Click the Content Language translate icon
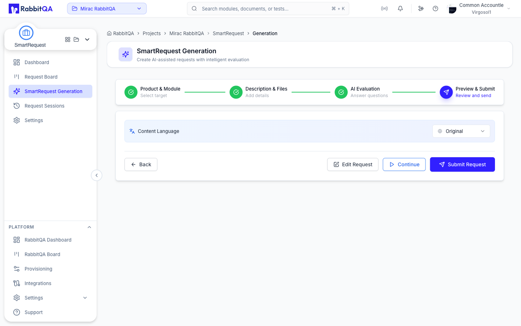 (132, 131)
